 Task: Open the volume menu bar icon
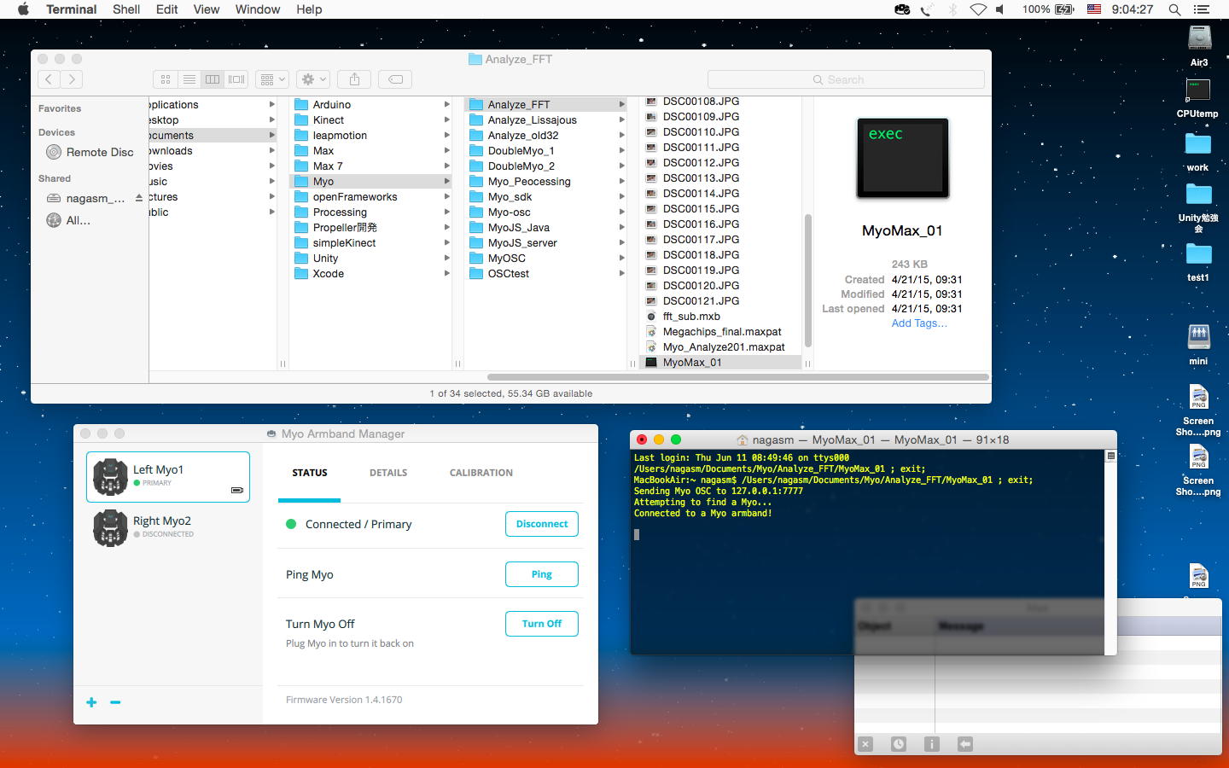[x=1000, y=9]
